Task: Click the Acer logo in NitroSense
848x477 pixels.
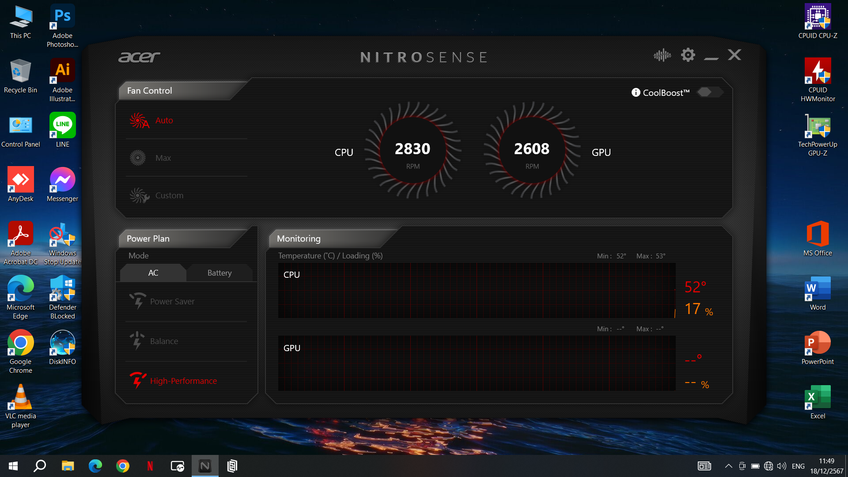Action: 139,57
